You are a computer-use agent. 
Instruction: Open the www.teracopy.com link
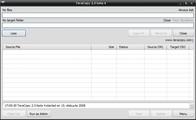click(x=179, y=40)
